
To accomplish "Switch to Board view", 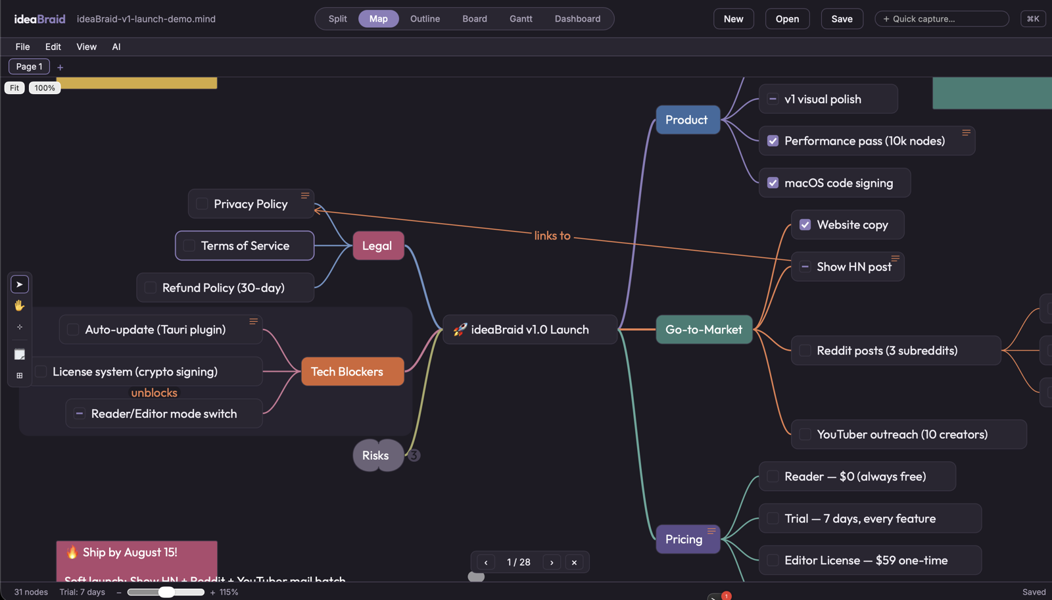I will 475,18.
